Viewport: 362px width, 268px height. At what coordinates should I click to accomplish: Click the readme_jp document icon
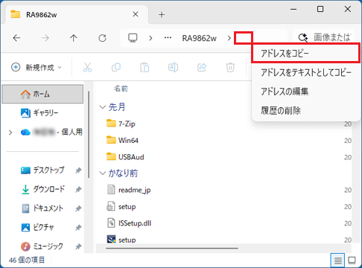(x=111, y=190)
